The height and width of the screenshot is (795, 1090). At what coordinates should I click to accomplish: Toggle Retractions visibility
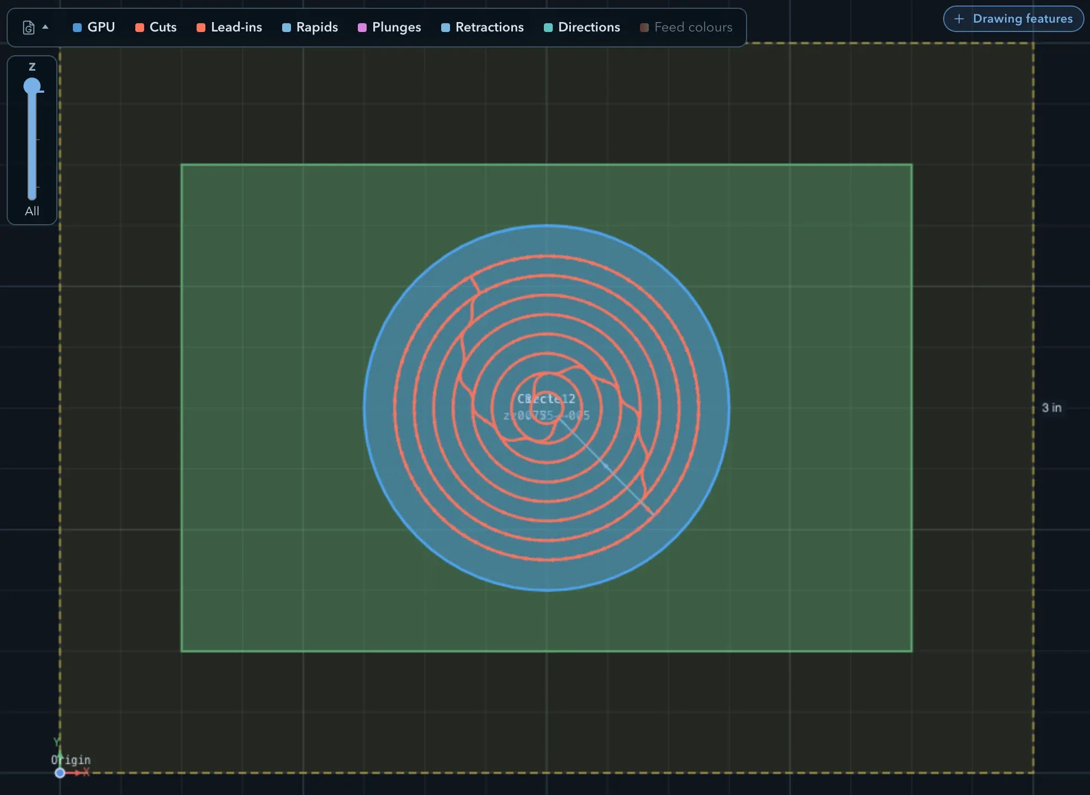[x=482, y=27]
